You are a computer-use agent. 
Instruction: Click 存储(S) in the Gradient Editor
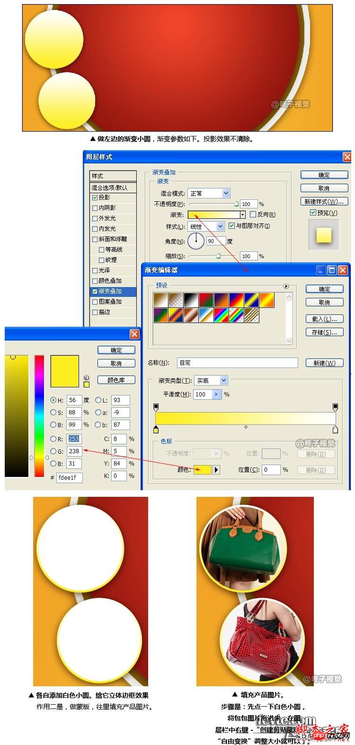[324, 332]
